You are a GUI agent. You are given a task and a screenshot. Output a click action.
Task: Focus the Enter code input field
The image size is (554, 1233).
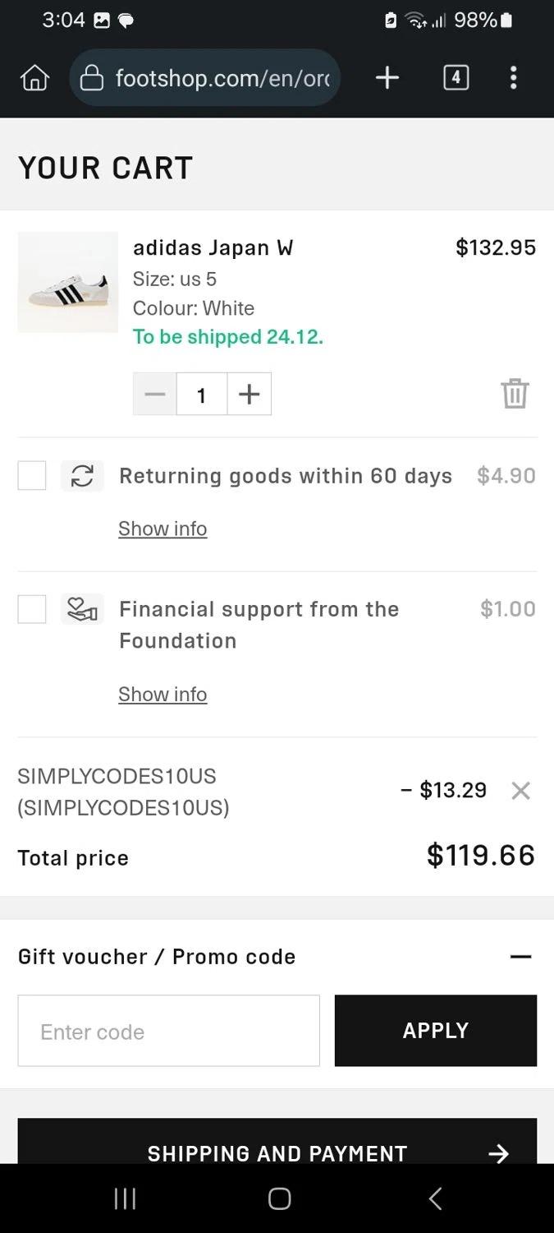(169, 1031)
